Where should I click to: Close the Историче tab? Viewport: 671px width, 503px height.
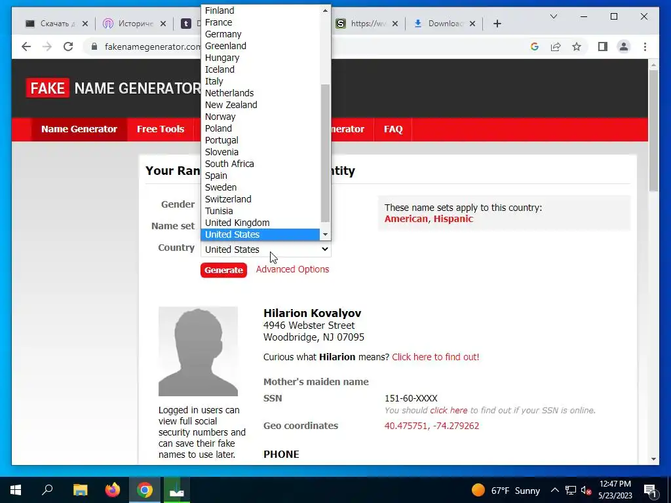(163, 24)
